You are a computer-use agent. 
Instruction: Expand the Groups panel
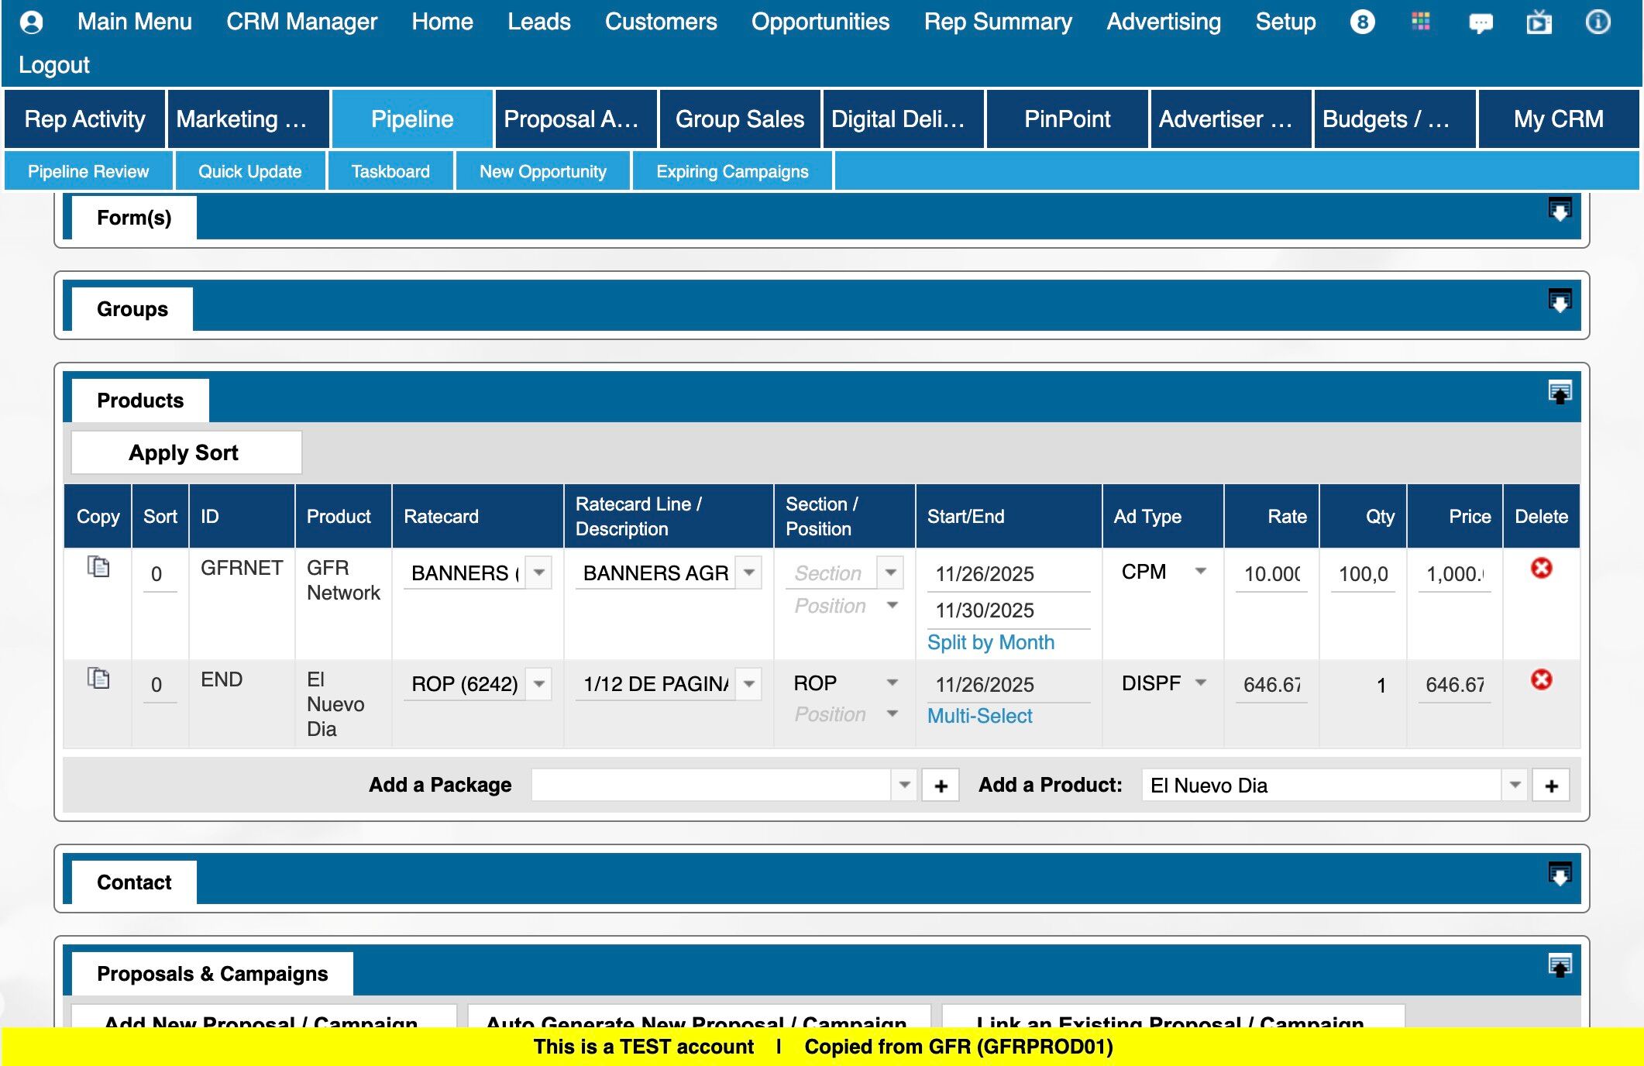pyautogui.click(x=1559, y=301)
